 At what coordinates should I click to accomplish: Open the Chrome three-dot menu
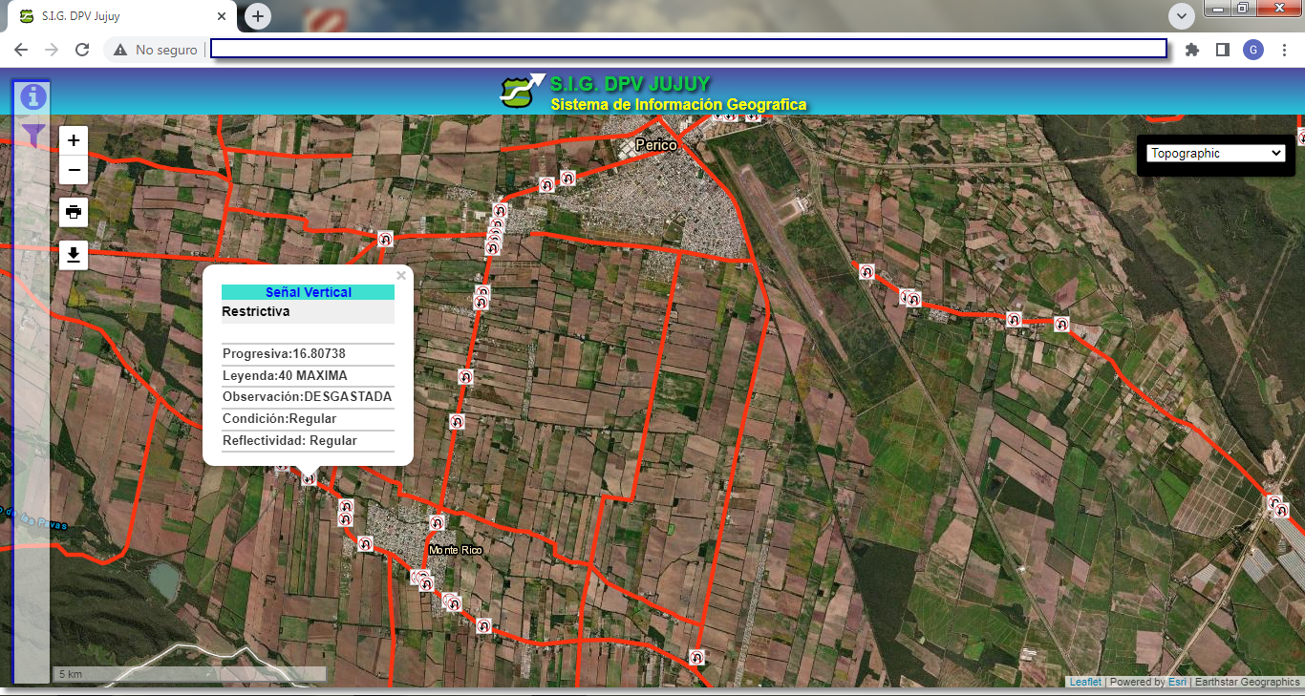point(1284,50)
